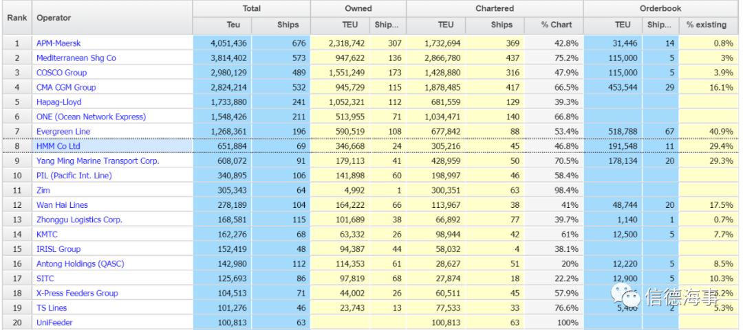
Task: Click the Owned group header
Action: point(358,8)
